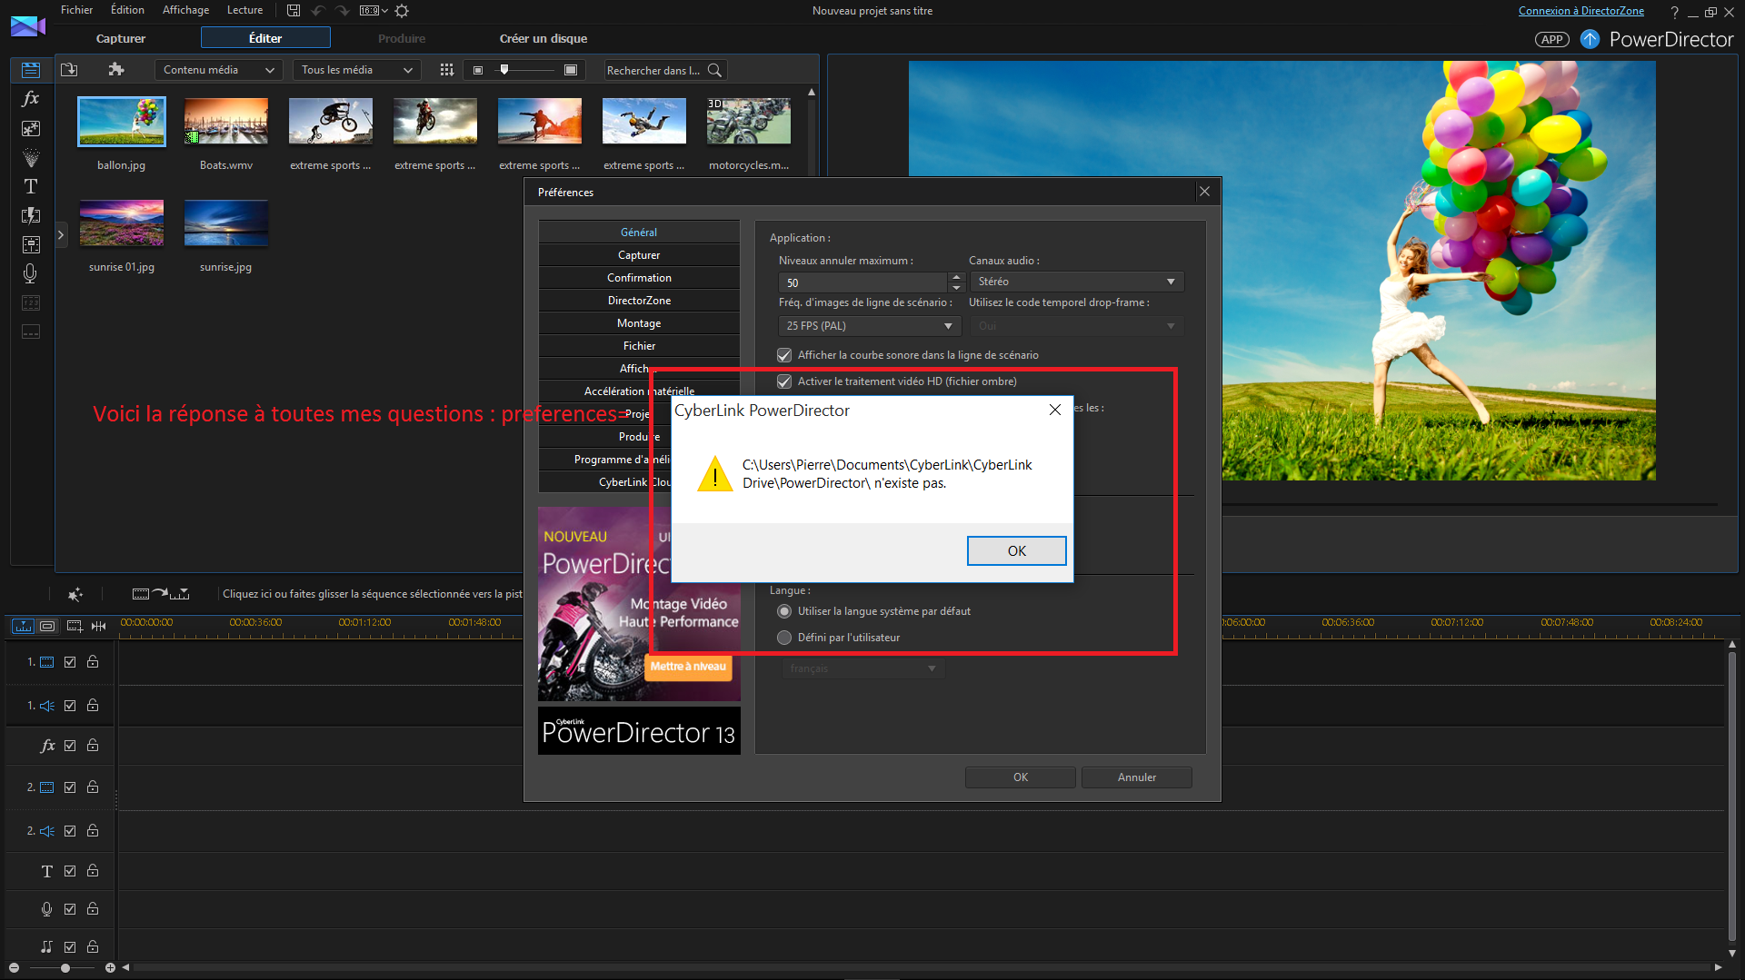Viewport: 1745px width, 980px height.
Task: Click the 'Mettre à niveau' upgrade button
Action: point(688,667)
